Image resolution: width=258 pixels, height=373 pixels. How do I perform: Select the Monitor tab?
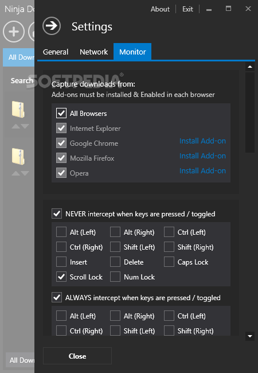pos(132,52)
